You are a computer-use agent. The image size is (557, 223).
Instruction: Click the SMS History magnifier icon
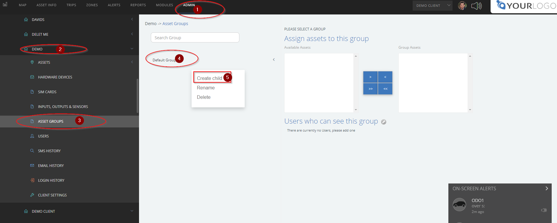[x=32, y=151]
